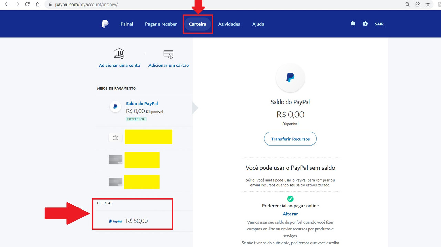Viewport: 441px width, 247px height.
Task: Click the Alterar link
Action: [290, 214]
